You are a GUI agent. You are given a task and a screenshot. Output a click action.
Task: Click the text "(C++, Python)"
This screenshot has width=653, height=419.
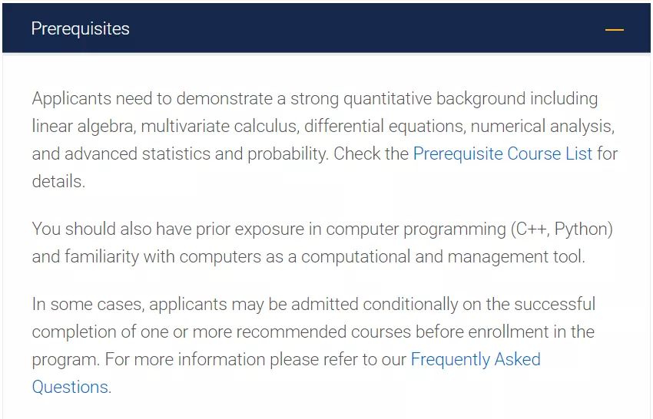tap(562, 229)
